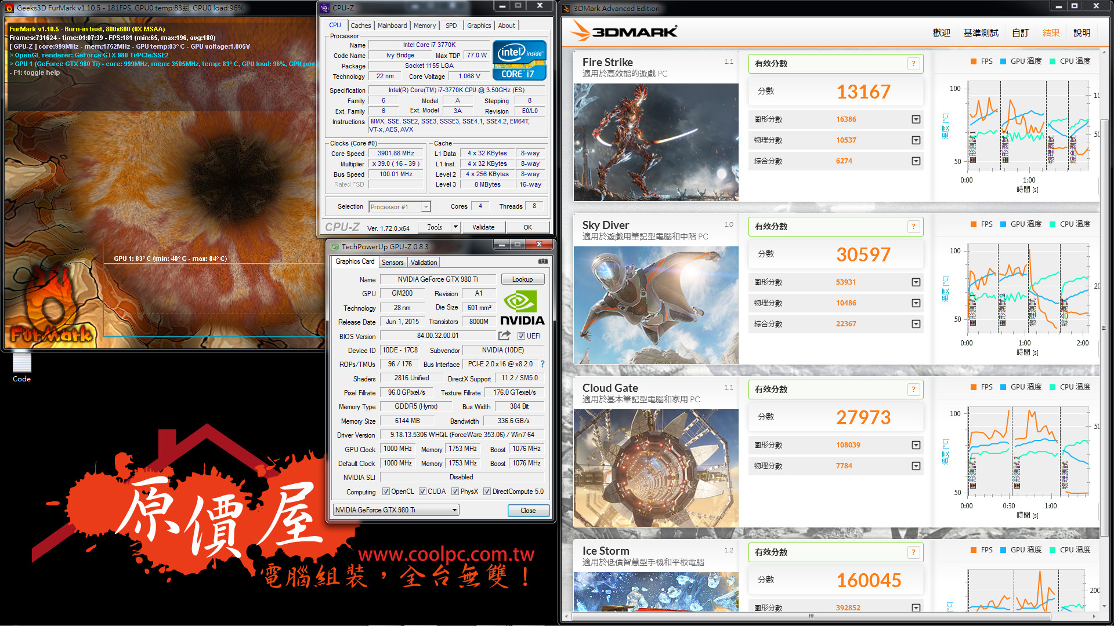Click the Tools button in CPU-Z
The image size is (1114, 626).
point(435,227)
